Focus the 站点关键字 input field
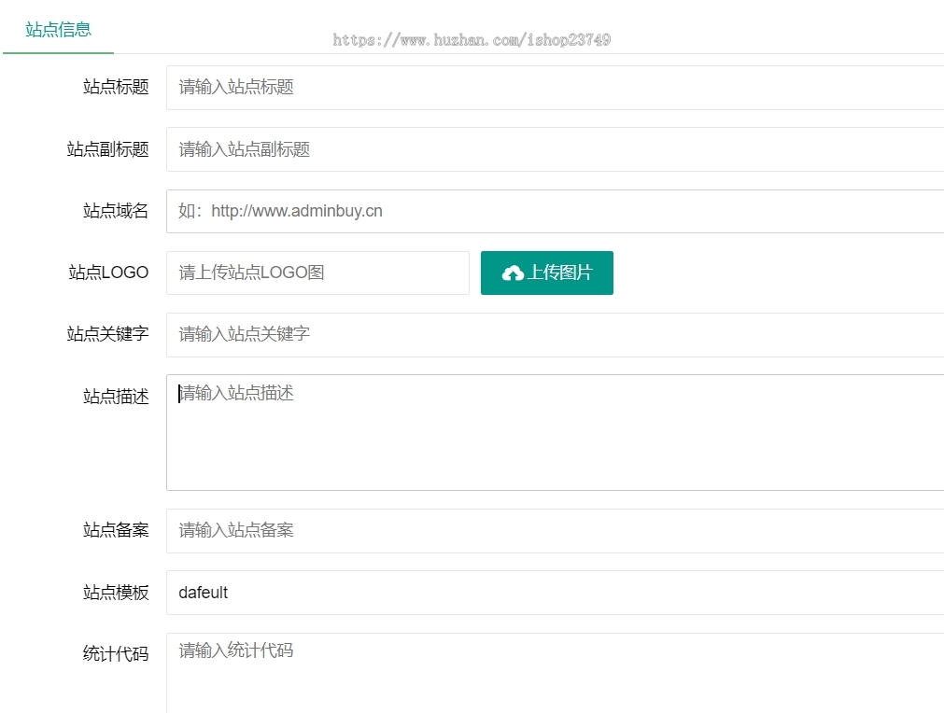944x713 pixels. tap(555, 334)
